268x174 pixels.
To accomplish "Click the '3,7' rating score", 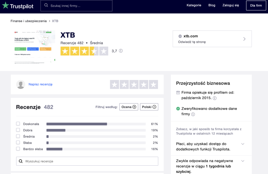I will point(114,51).
